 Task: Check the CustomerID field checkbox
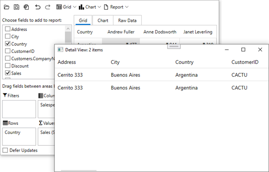point(8,51)
